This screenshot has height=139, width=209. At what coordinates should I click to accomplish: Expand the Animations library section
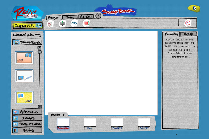(27, 112)
